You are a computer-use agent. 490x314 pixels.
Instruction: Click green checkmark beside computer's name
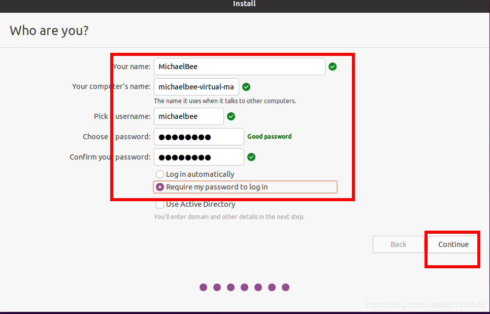point(246,87)
